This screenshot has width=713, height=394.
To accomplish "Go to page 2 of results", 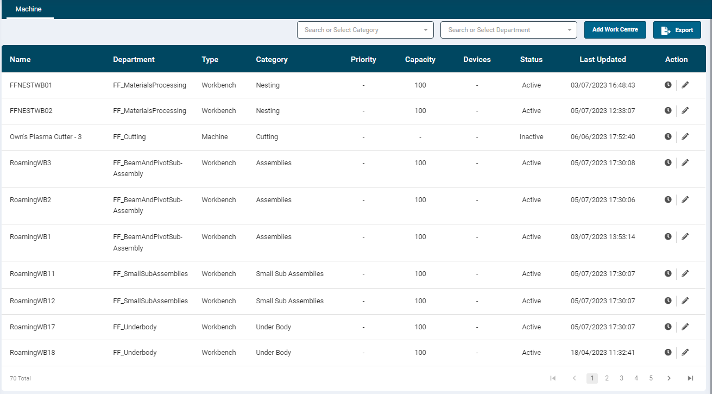I will pyautogui.click(x=607, y=378).
